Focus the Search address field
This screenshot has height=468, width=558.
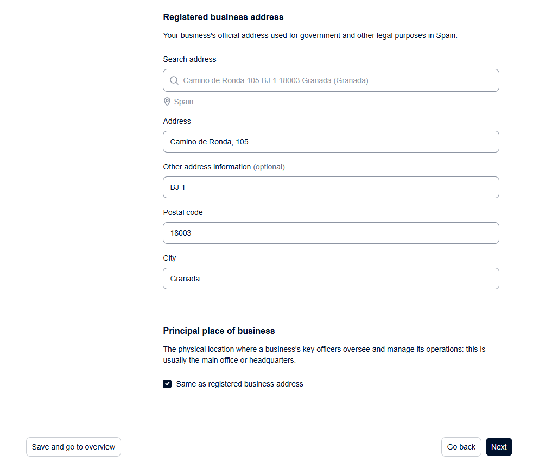pos(331,80)
